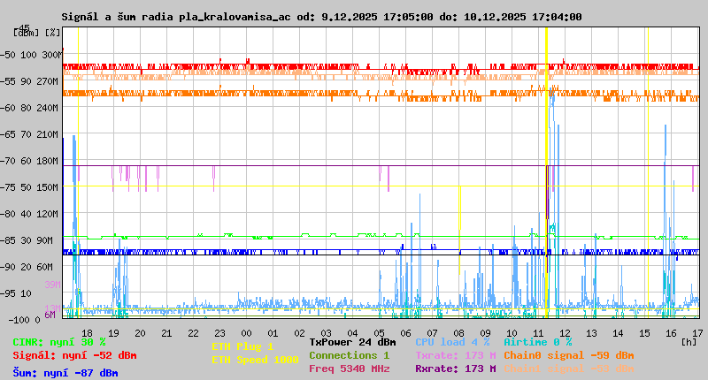The width and height of the screenshot is (708, 380).
Task: Click the '-50 100 300M' y-axis label
Action: tap(30, 55)
